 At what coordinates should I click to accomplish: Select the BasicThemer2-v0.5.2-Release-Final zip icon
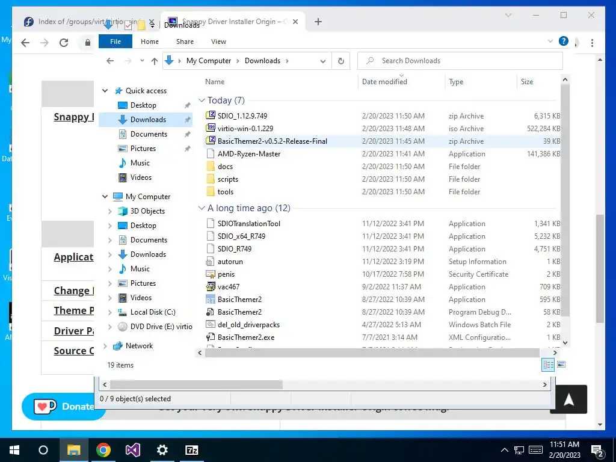click(x=211, y=141)
